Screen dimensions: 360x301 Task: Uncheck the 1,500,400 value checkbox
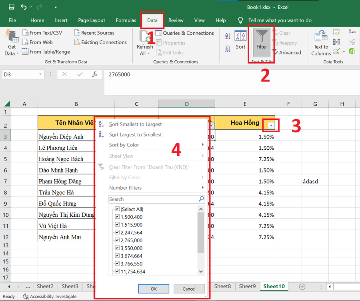click(117, 217)
